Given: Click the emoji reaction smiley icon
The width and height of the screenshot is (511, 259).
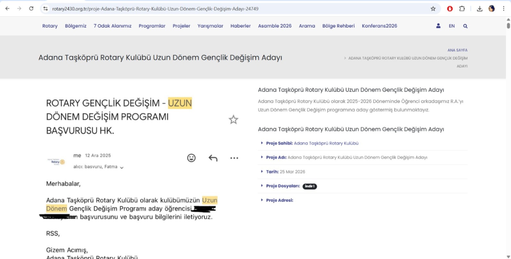Looking at the screenshot, I should pos(191,158).
